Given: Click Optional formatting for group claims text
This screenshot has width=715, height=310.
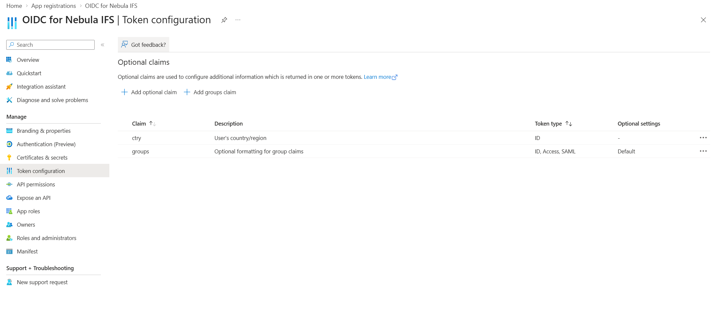Looking at the screenshot, I should [259, 151].
